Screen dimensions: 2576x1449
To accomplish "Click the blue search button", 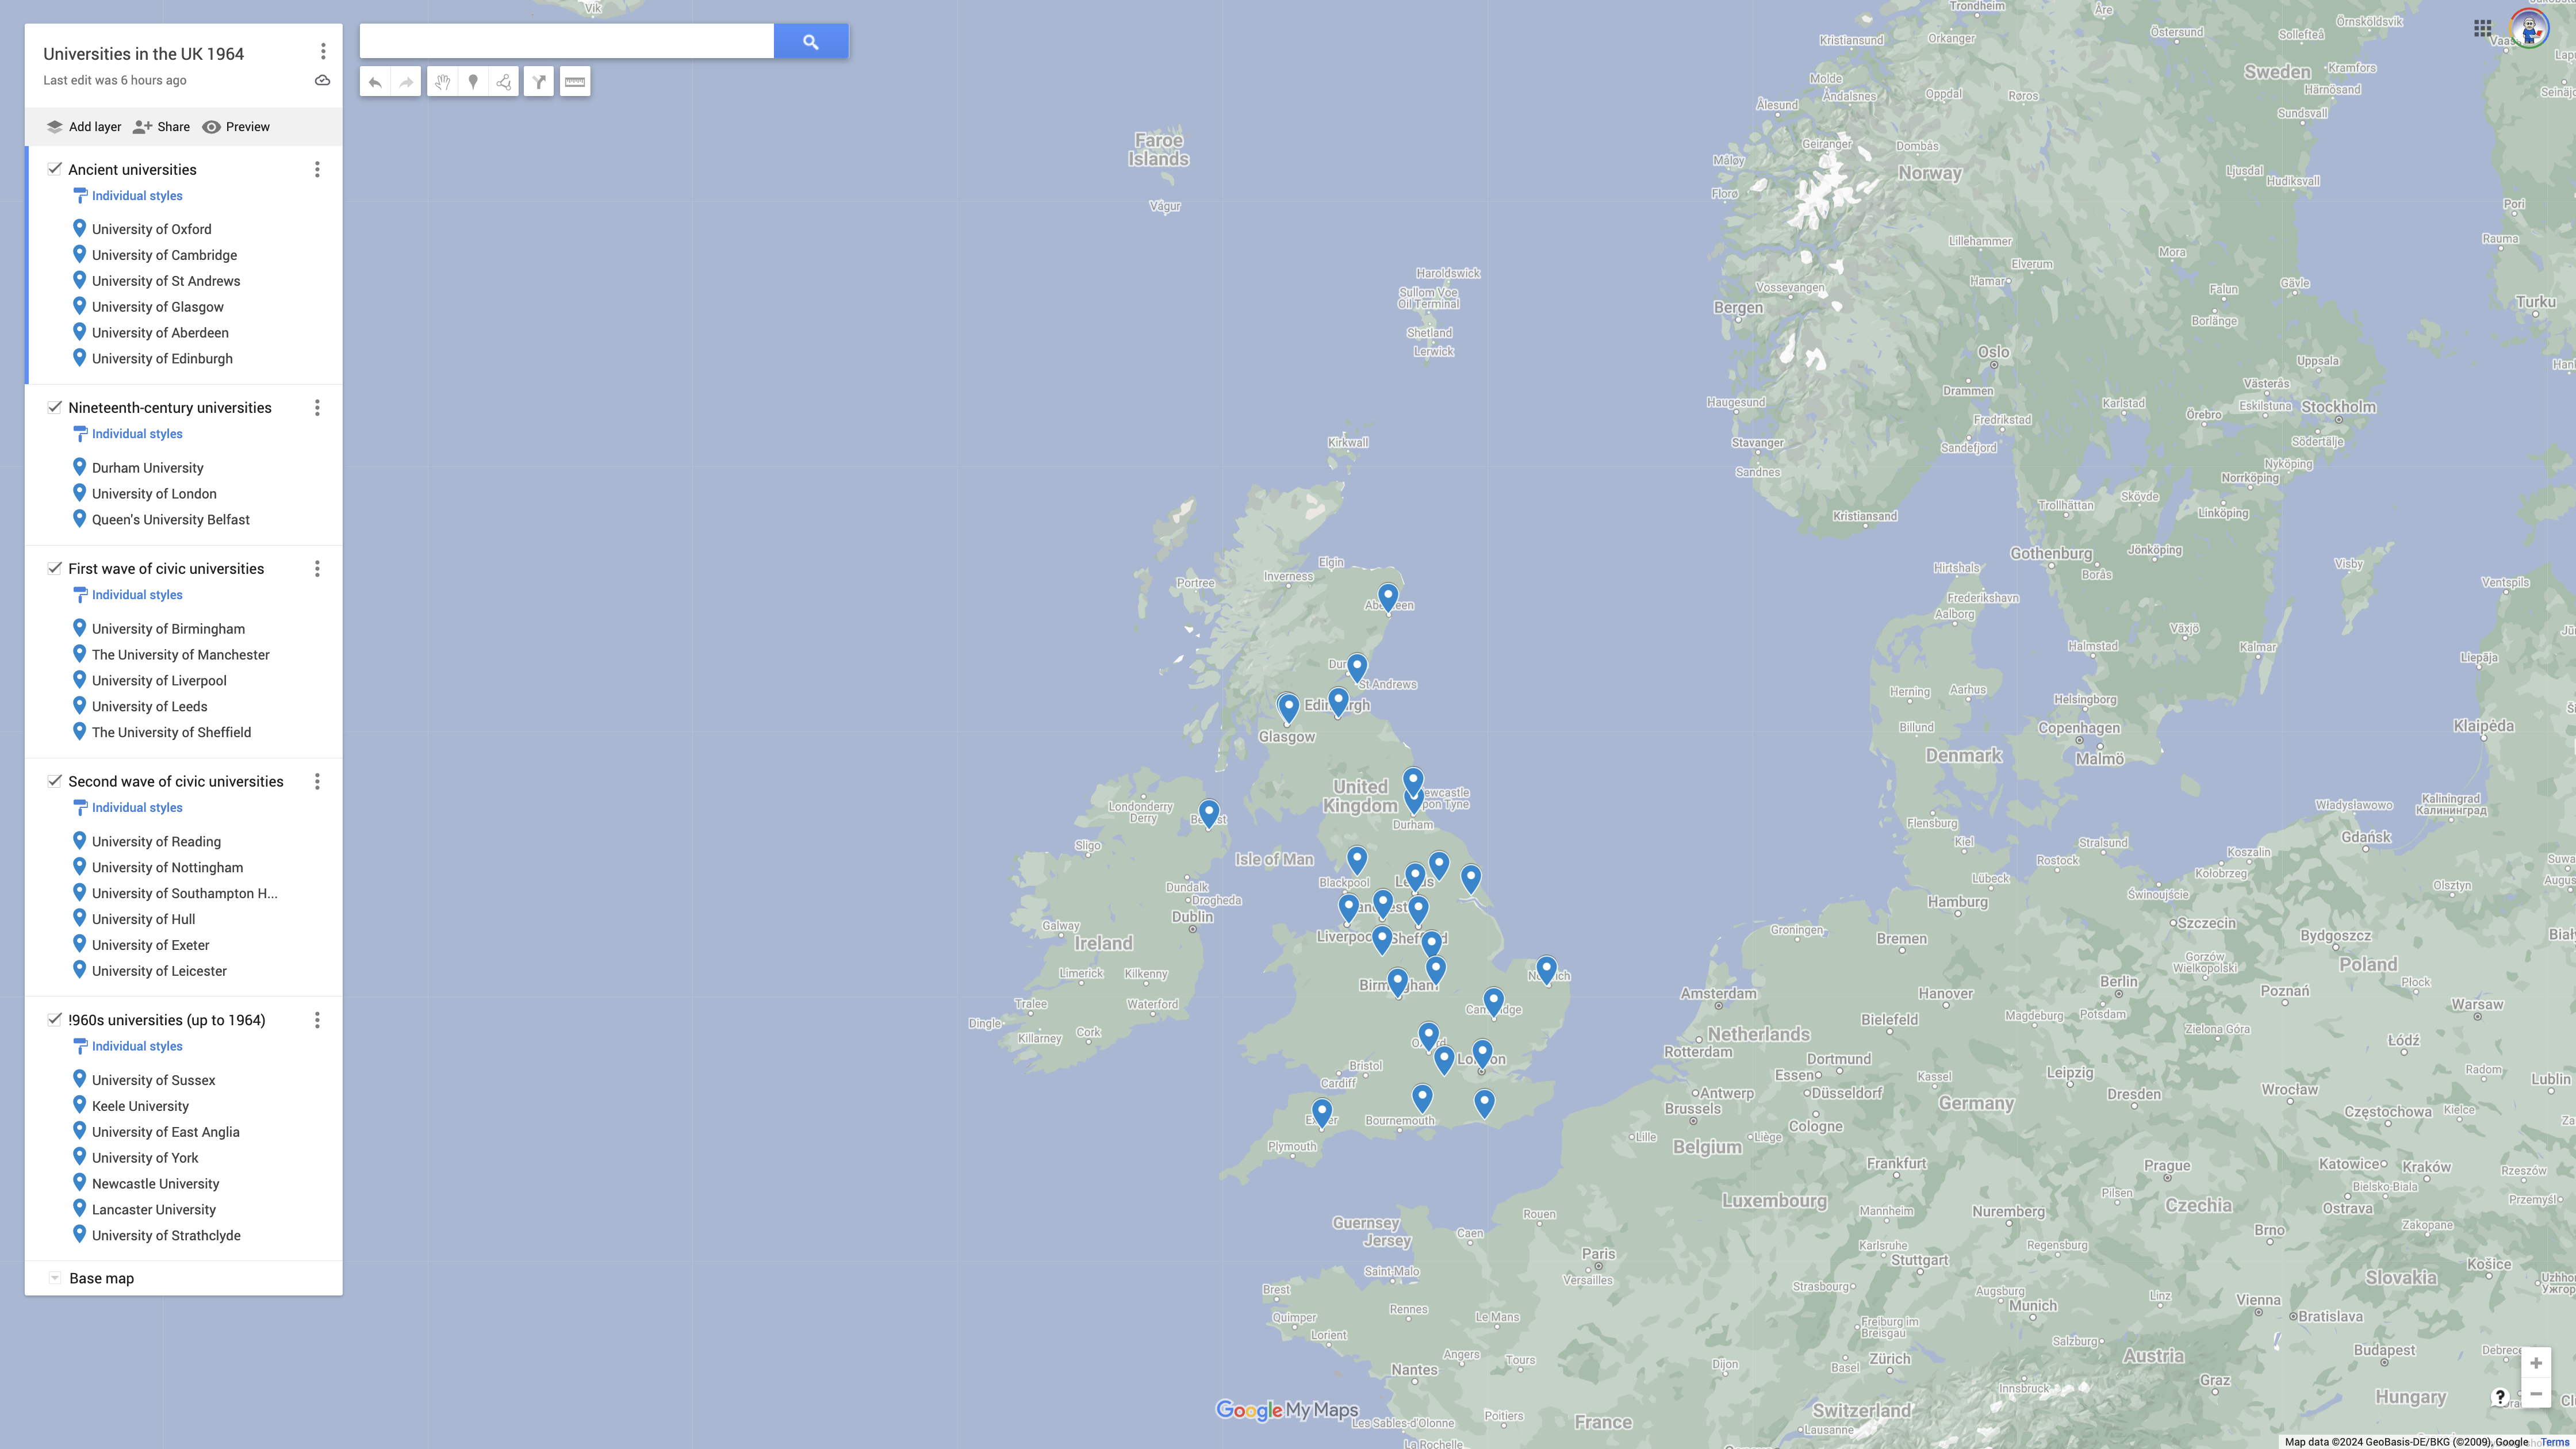I will (810, 41).
